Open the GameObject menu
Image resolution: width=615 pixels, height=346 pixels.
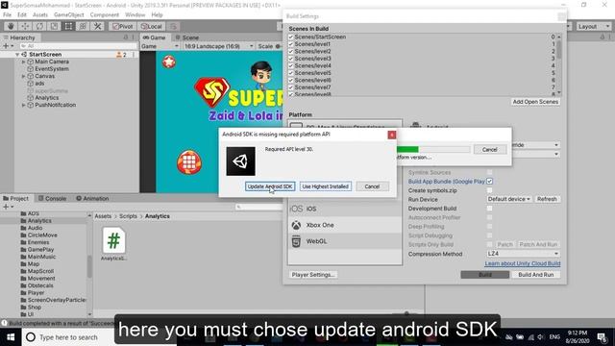[x=68, y=15]
